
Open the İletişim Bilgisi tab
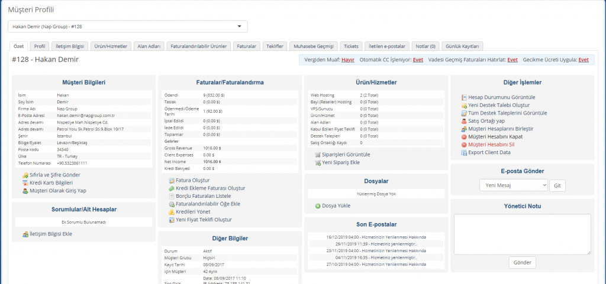[70, 46]
